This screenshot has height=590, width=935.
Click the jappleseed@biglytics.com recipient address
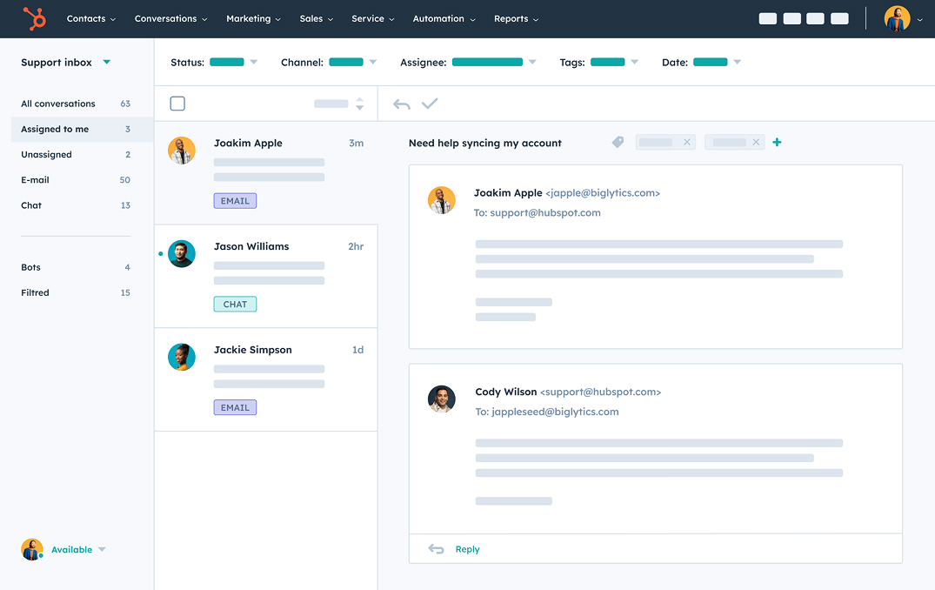point(555,412)
